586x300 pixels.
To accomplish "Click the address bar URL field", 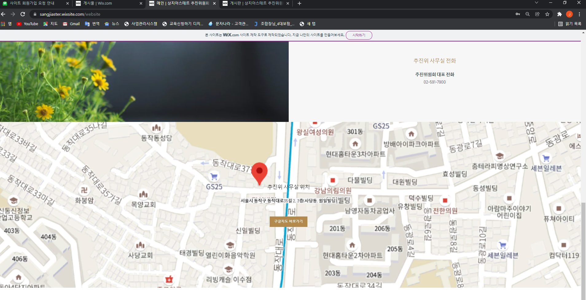I will 123,14.
